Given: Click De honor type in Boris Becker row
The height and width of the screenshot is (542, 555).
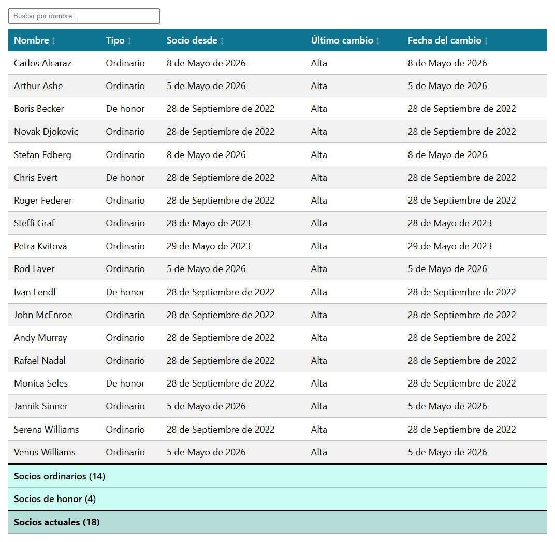Looking at the screenshot, I should point(125,109).
